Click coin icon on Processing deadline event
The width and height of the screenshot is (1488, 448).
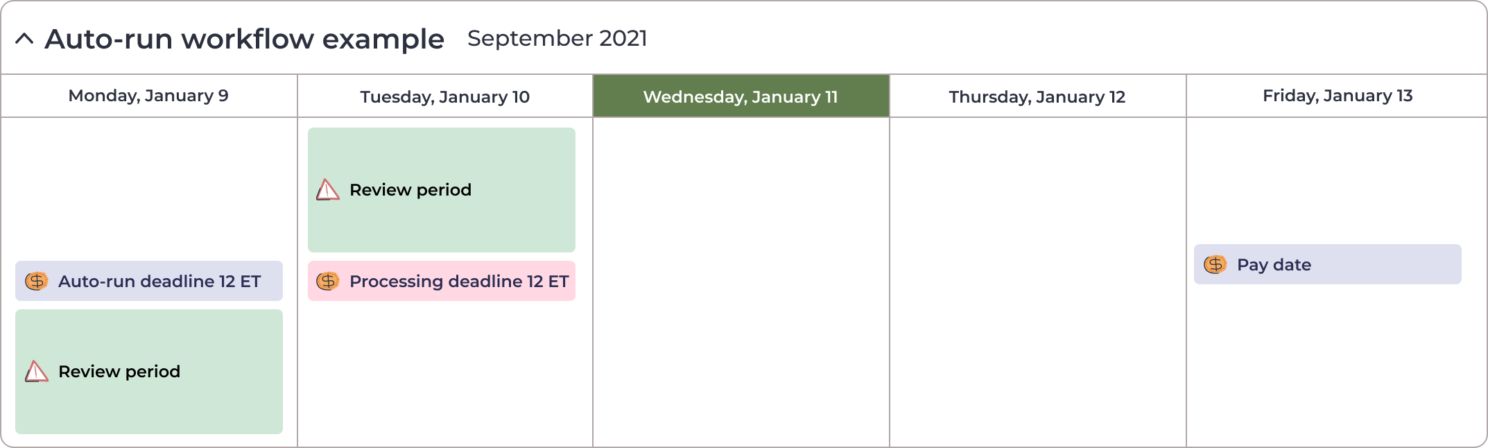[x=328, y=281]
